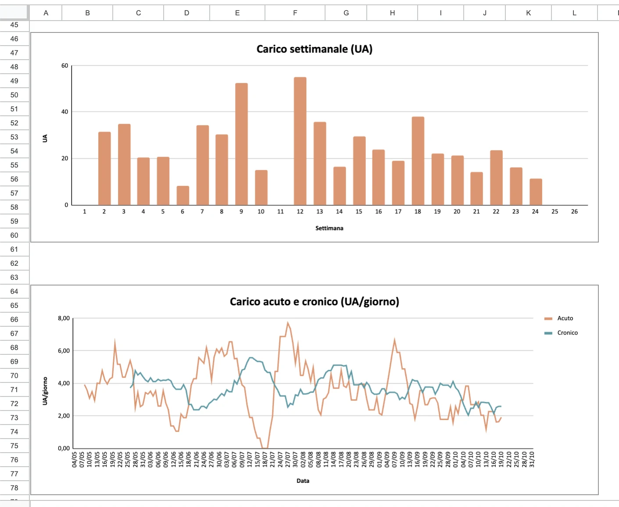The width and height of the screenshot is (619, 507).
Task: Select row 78 header
Action: tap(14, 488)
